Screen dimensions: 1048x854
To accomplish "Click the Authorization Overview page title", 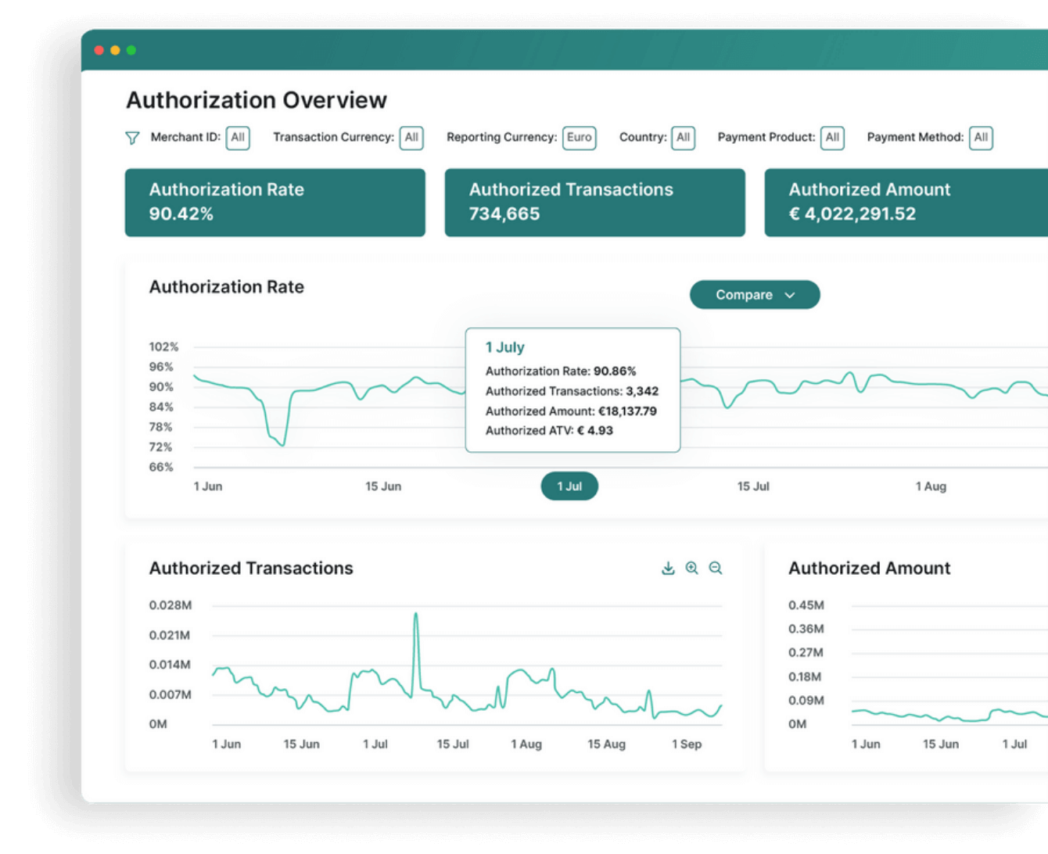I will pyautogui.click(x=257, y=100).
